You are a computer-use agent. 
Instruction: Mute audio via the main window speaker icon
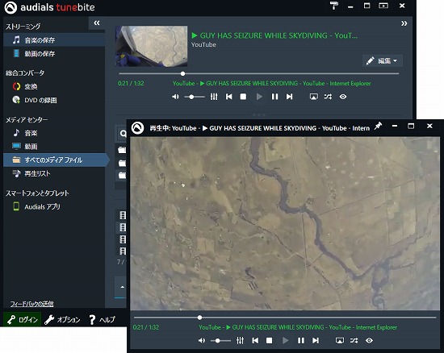tap(175, 97)
